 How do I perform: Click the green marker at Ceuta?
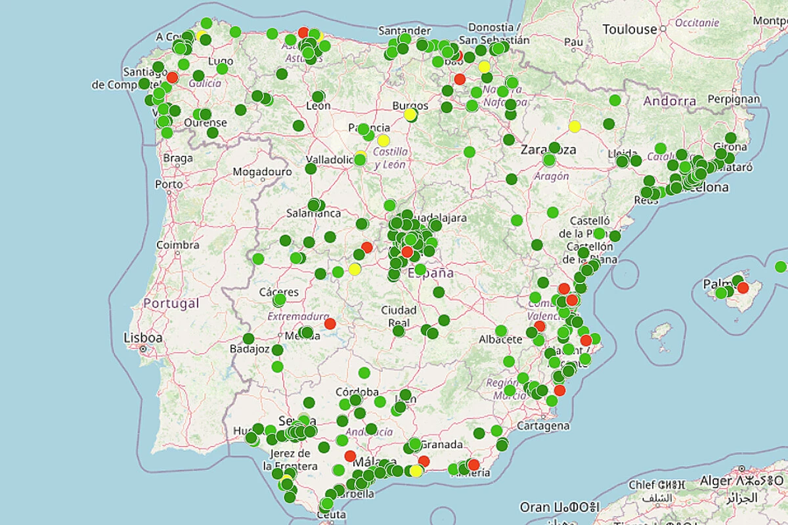pyautogui.click(x=325, y=505)
